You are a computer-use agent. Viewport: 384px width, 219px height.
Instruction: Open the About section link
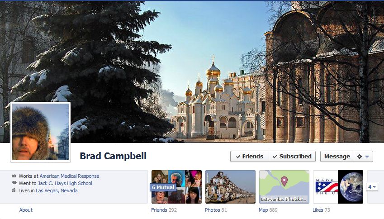coord(26,210)
